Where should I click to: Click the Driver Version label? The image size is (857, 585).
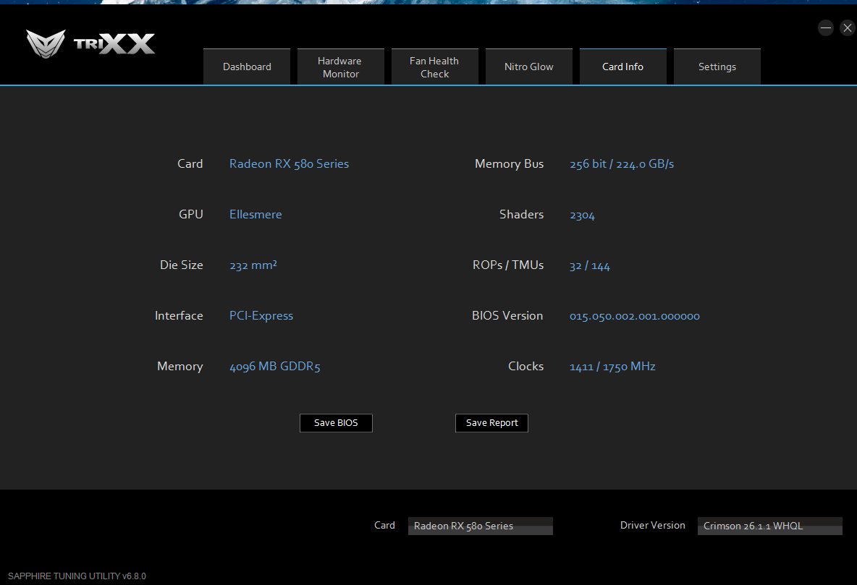652,525
